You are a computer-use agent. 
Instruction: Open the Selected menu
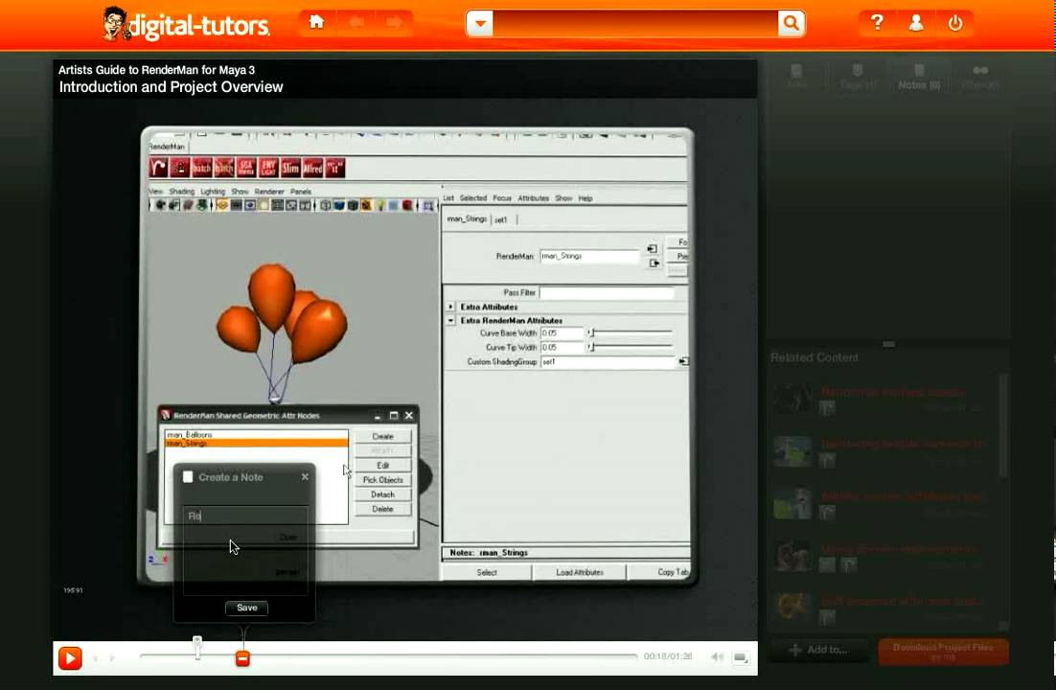pyautogui.click(x=472, y=198)
